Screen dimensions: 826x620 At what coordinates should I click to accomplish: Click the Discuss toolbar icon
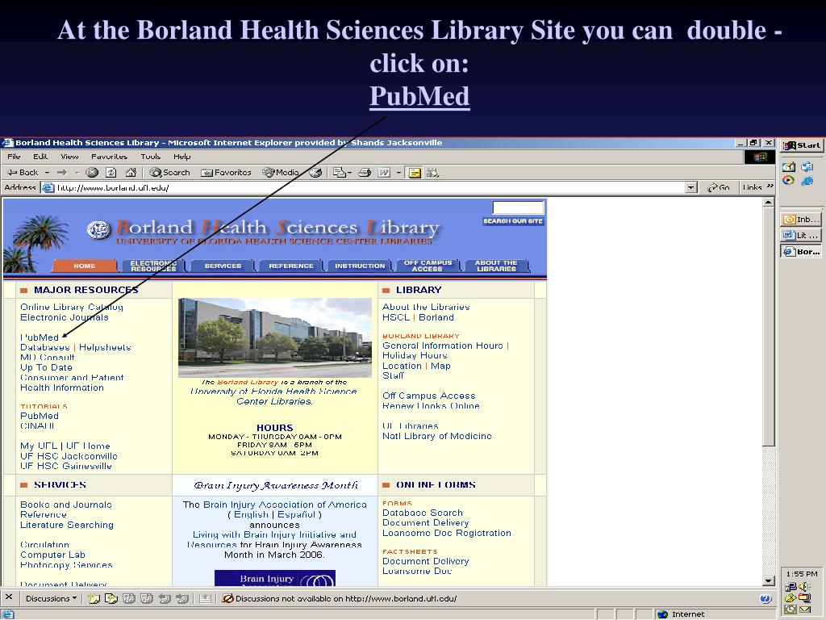415,173
